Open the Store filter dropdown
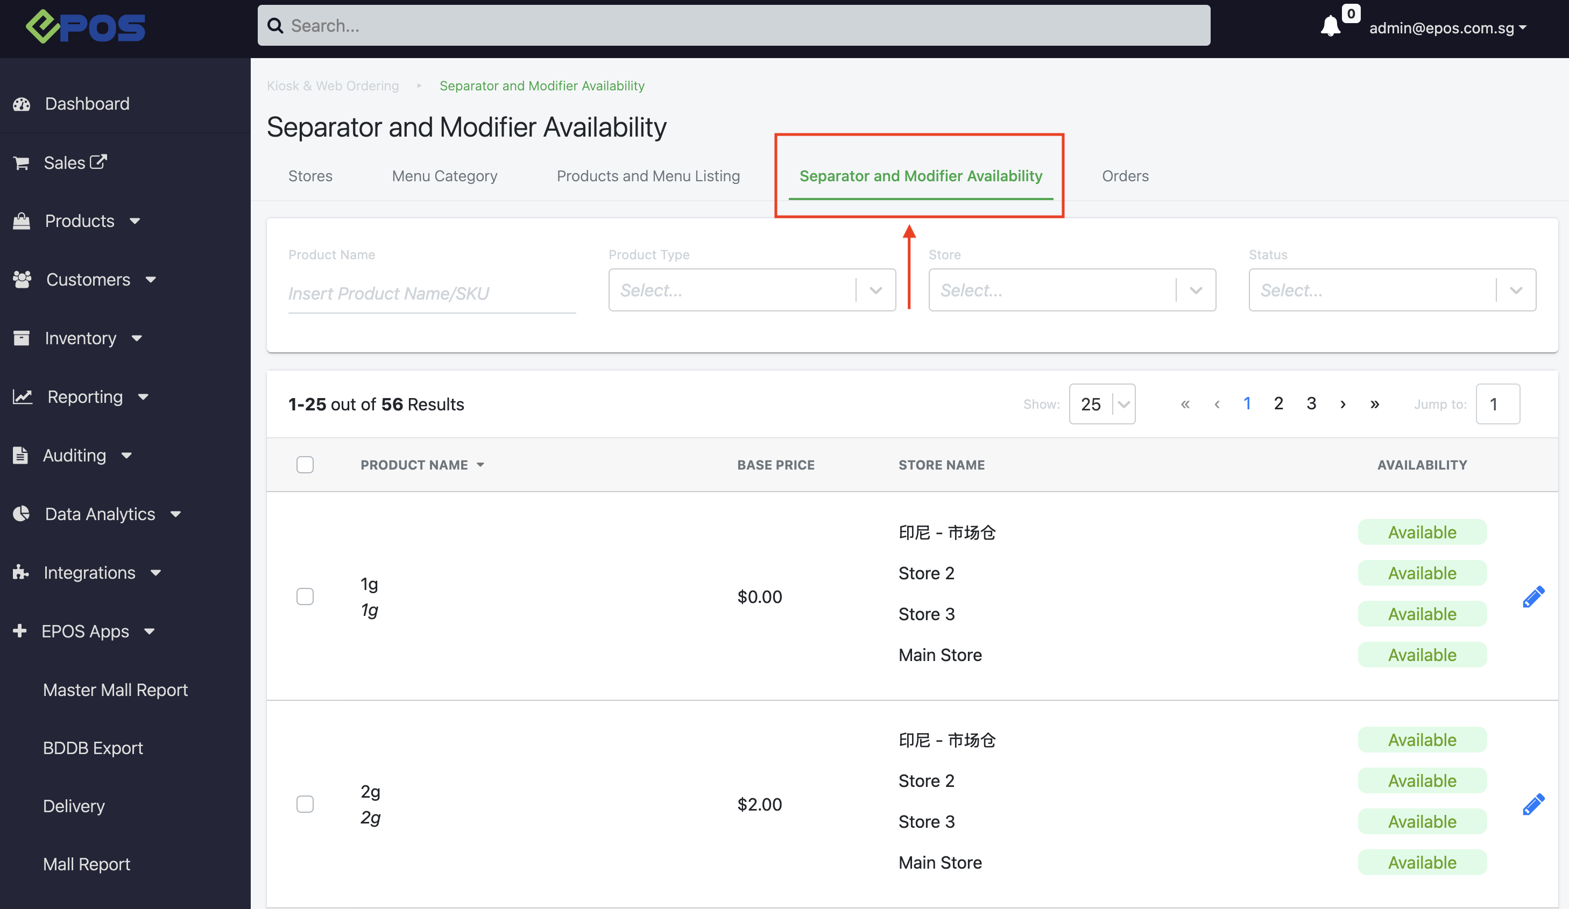The width and height of the screenshot is (1569, 909). [1072, 290]
